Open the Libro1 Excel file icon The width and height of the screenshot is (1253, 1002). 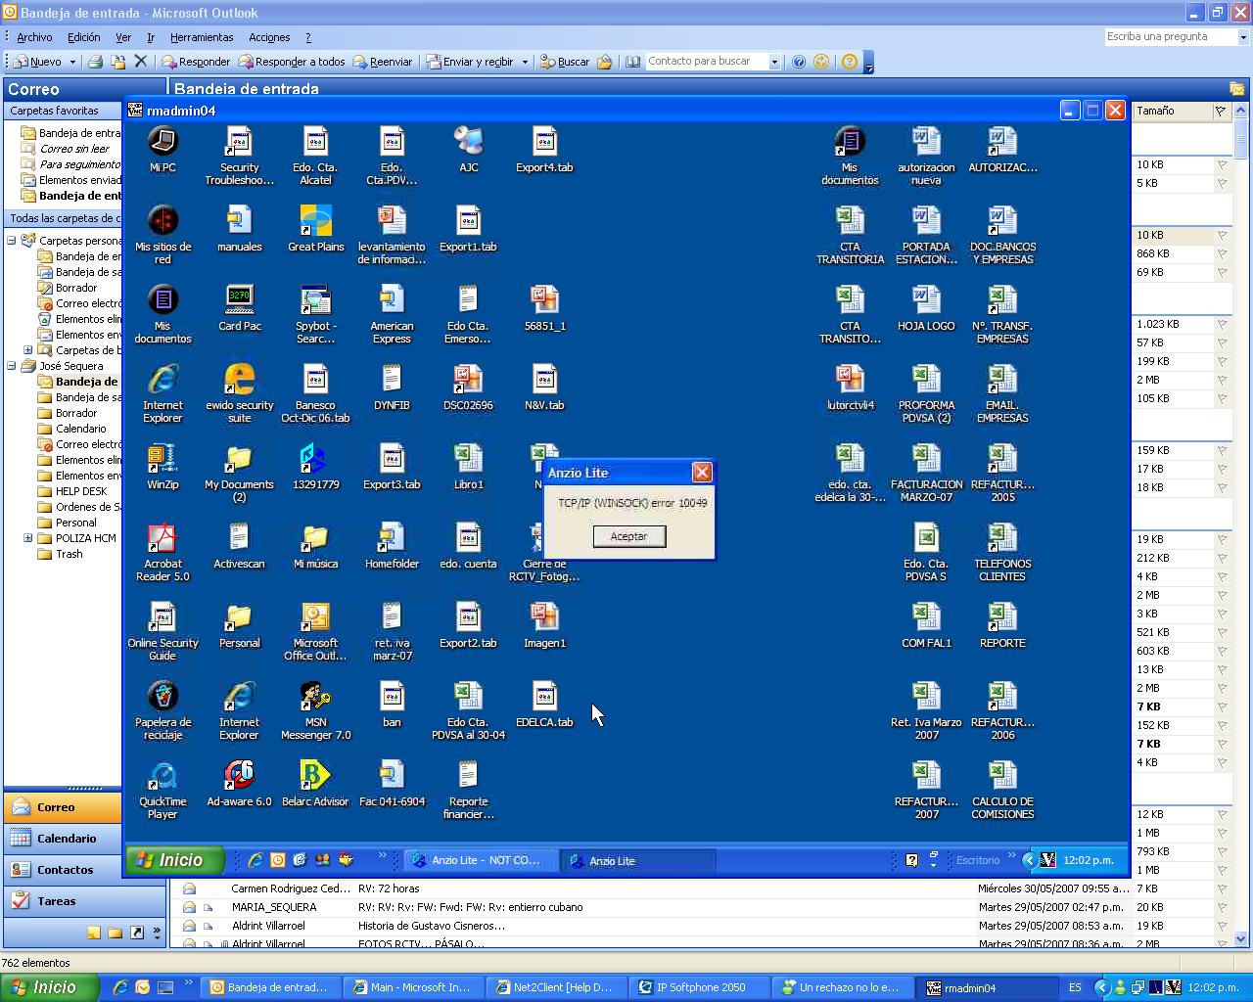coord(468,467)
